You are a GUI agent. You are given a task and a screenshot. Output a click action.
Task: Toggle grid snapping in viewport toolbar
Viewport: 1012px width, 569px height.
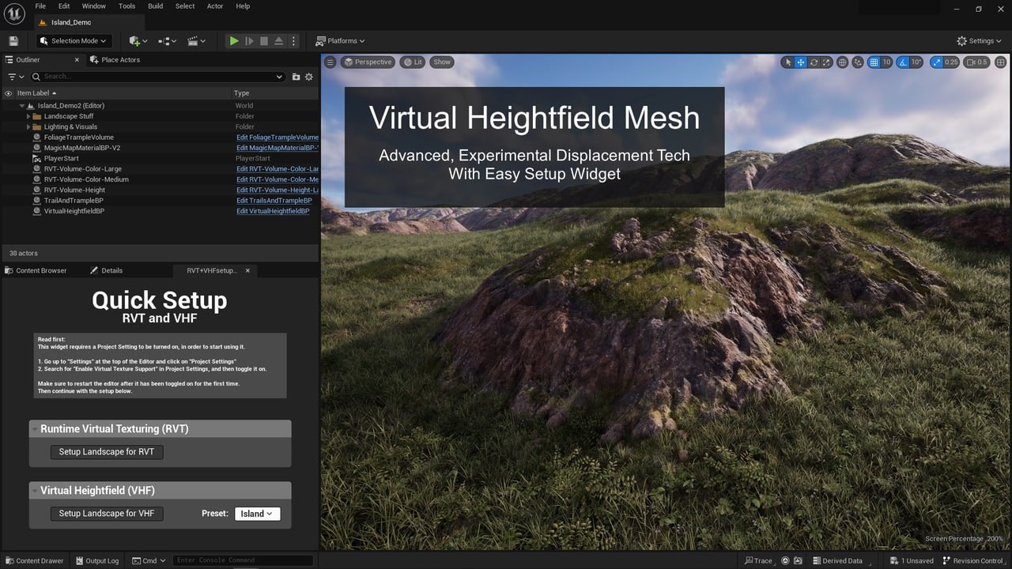[874, 62]
